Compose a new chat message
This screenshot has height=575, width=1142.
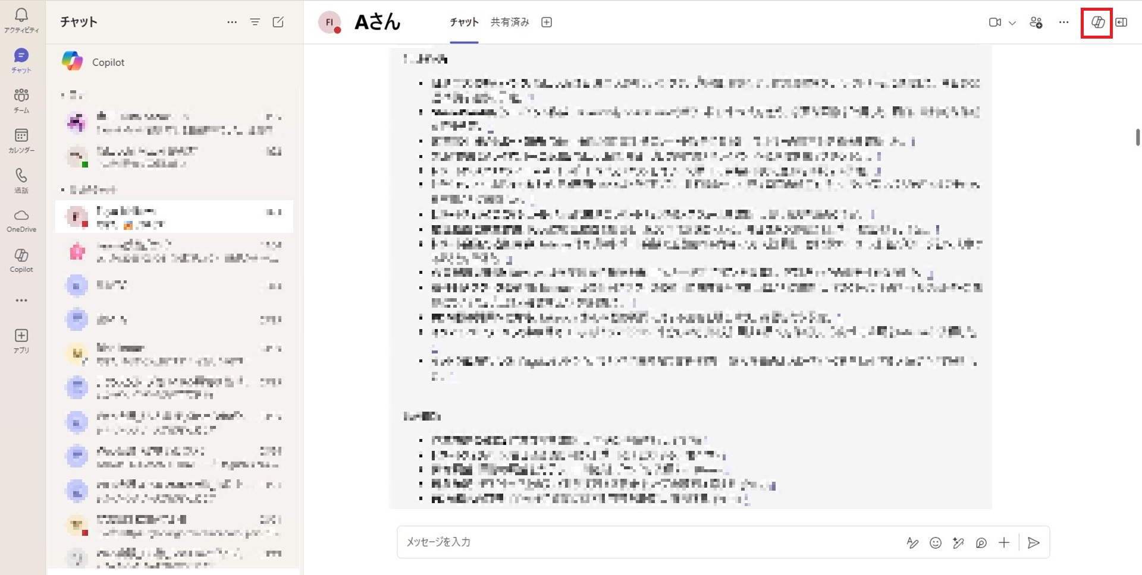278,22
